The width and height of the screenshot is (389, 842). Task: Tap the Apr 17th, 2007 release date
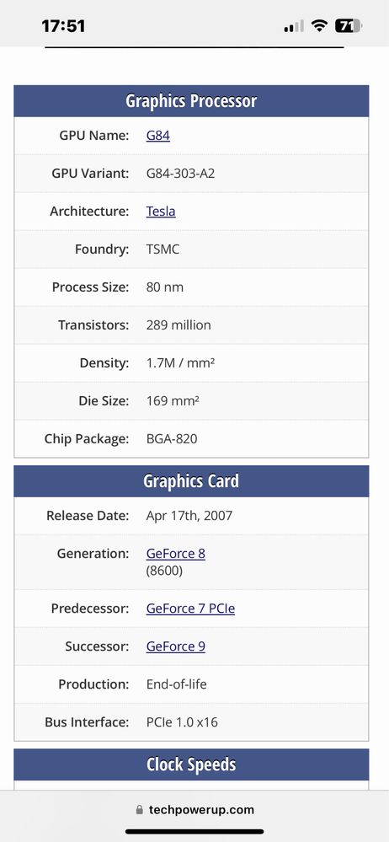click(x=189, y=516)
